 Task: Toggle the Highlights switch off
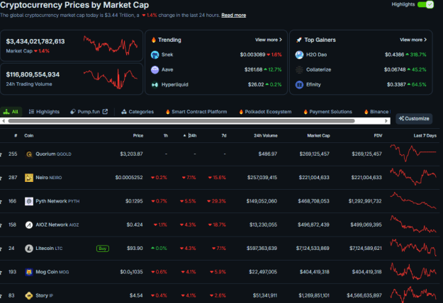(425, 4)
